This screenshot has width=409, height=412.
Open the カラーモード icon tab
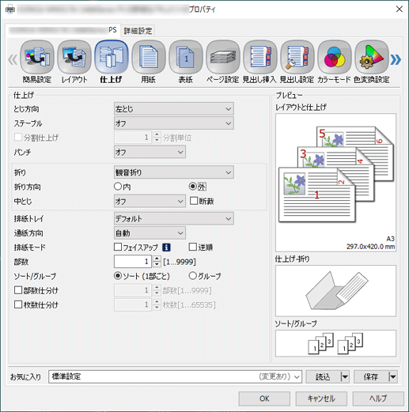coord(335,62)
